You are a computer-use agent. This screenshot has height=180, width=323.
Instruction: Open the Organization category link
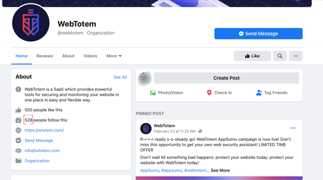coord(37,161)
